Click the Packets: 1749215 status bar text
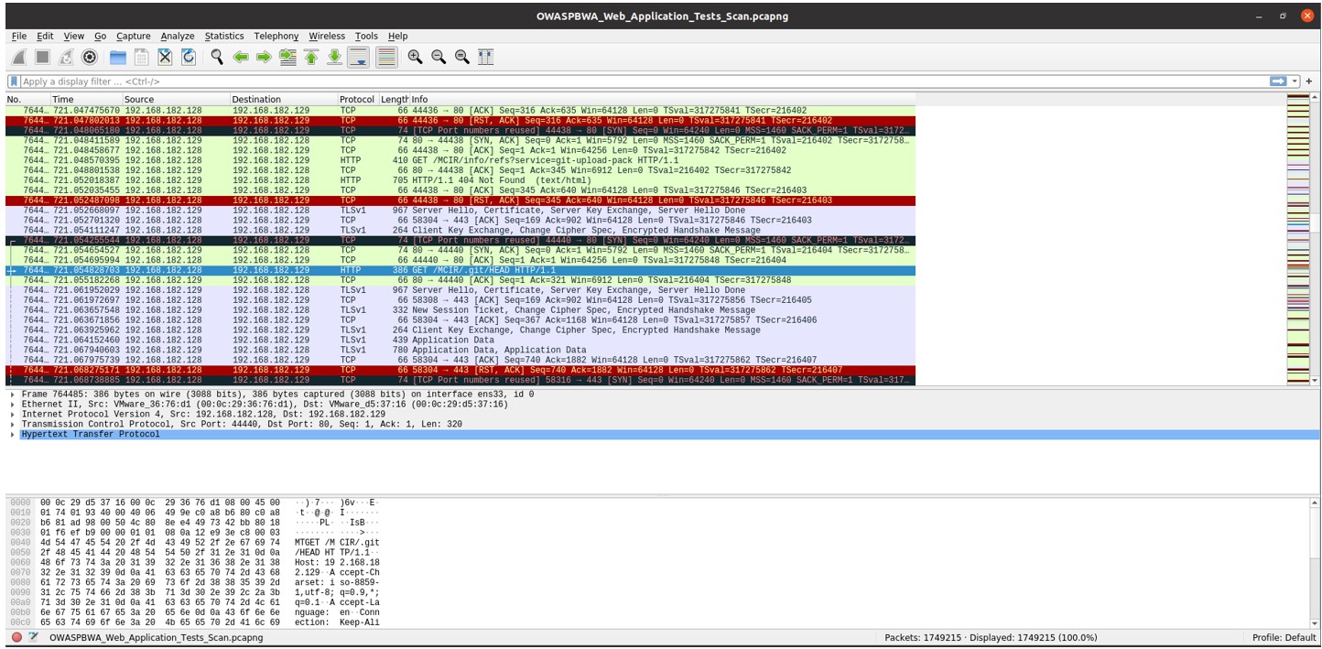This screenshot has height=649, width=1322. [991, 637]
